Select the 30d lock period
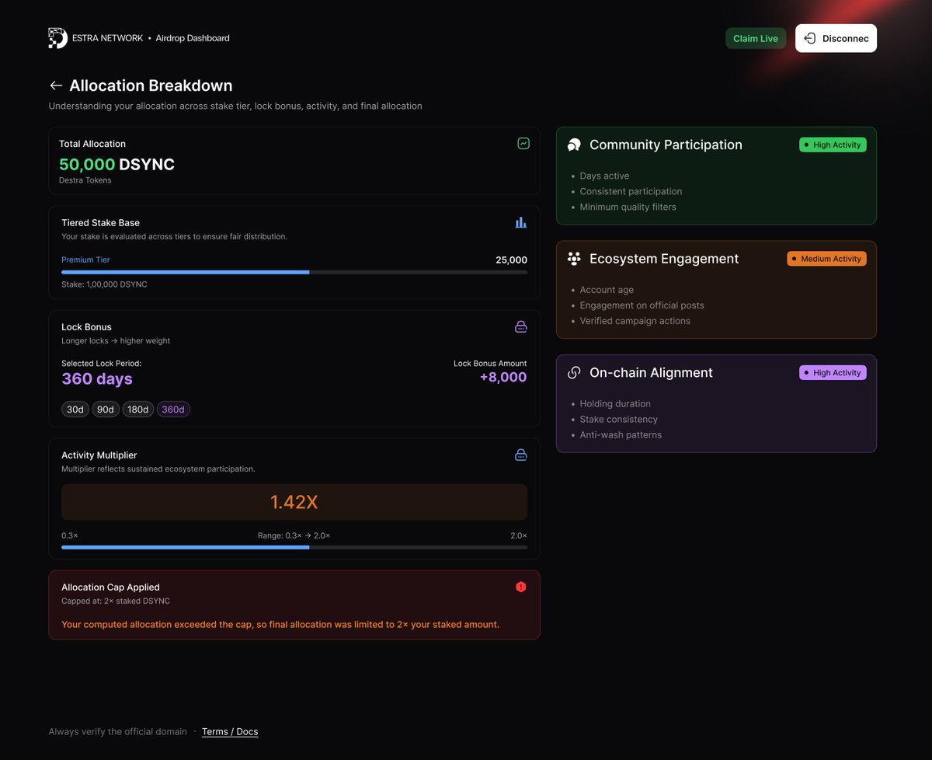This screenshot has width=932, height=760. click(75, 410)
